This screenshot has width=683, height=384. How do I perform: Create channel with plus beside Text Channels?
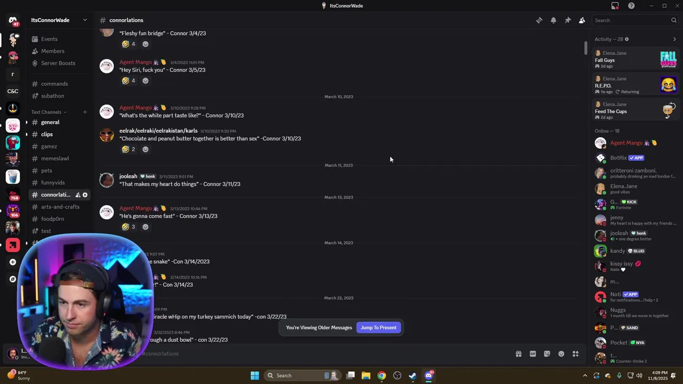(x=85, y=112)
